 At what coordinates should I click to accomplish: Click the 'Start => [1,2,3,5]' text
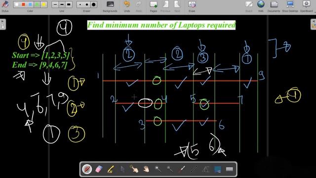40,55
